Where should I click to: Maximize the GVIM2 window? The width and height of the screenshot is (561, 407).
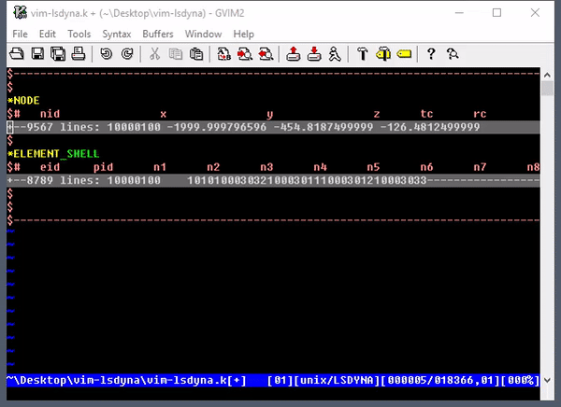496,13
